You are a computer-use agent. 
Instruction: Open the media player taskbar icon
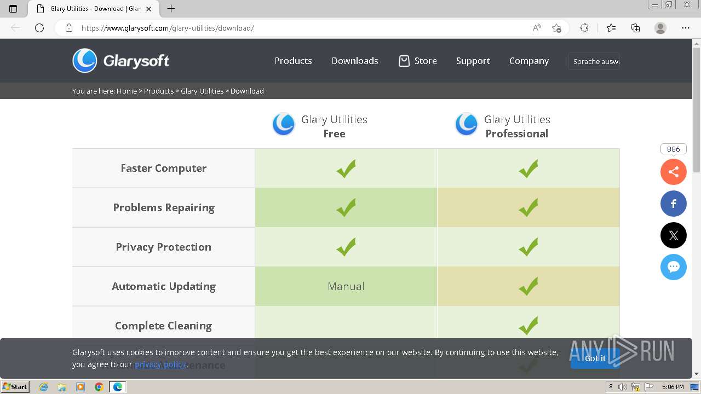pos(81,387)
